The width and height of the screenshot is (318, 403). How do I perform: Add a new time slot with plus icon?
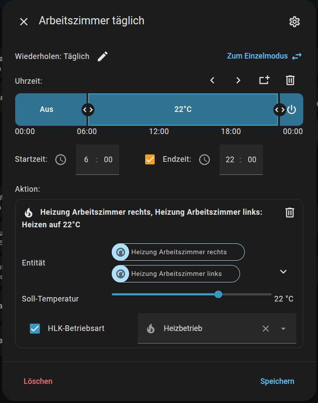(x=264, y=80)
